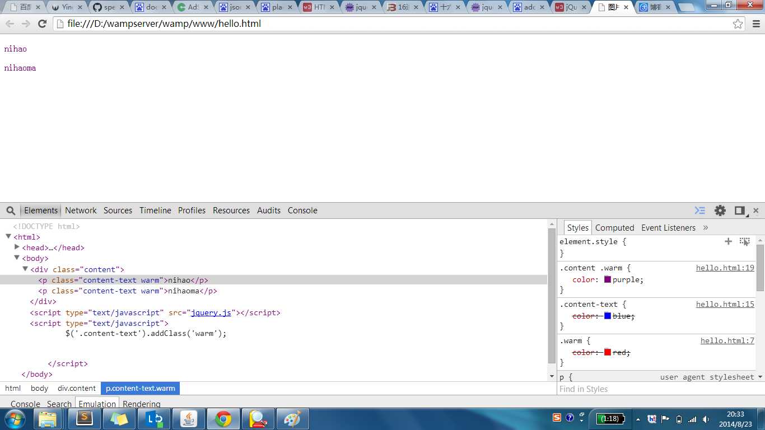Open the hello.html:7 source link

[x=727, y=340]
